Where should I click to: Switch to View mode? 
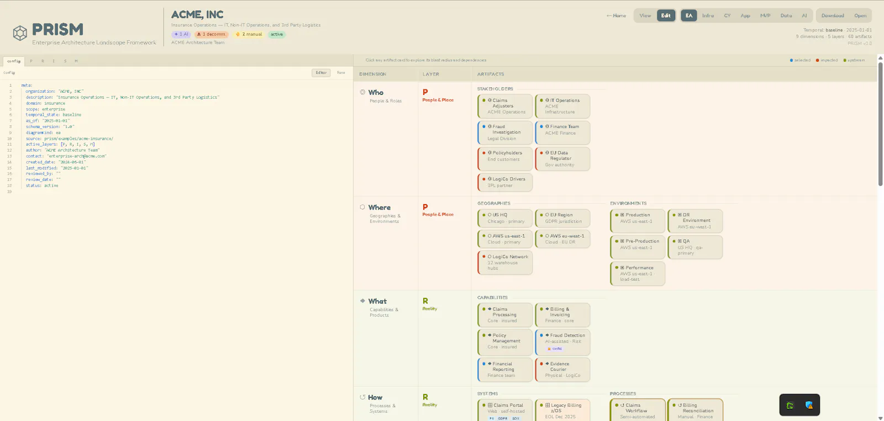645,15
